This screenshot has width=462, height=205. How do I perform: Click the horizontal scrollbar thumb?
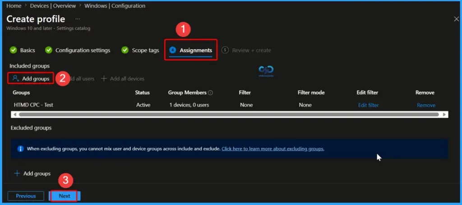click(x=229, y=114)
